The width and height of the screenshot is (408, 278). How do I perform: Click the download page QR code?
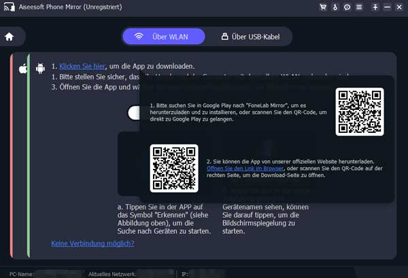pos(174,167)
